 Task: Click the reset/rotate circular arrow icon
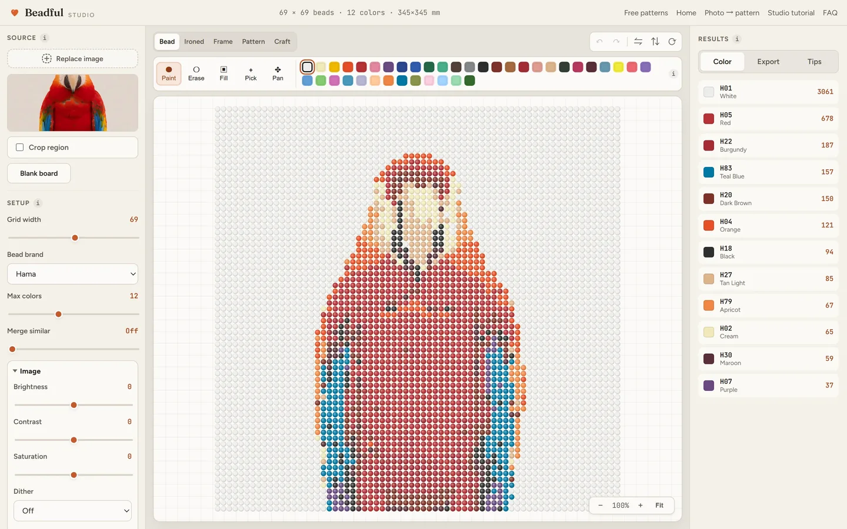coord(672,42)
